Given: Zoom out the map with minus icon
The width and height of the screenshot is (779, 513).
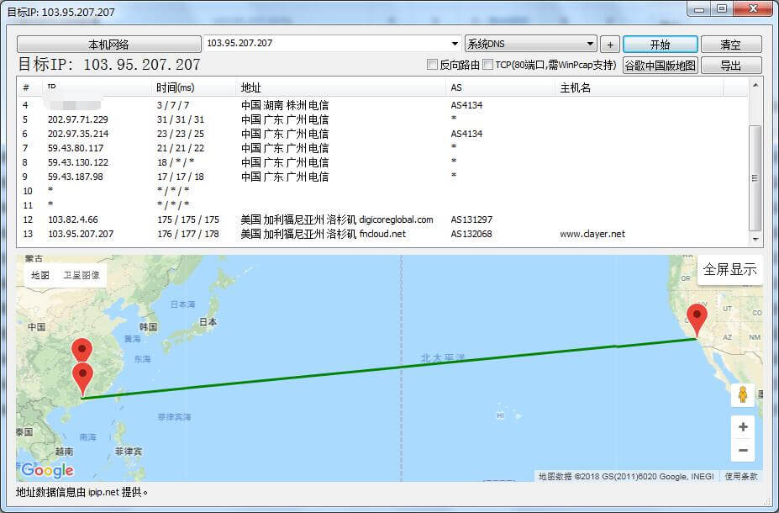Looking at the screenshot, I should pyautogui.click(x=742, y=452).
